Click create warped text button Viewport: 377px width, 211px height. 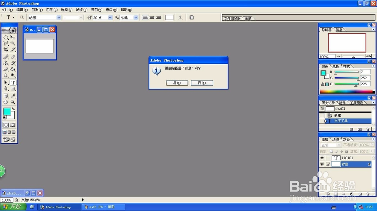pos(180,17)
